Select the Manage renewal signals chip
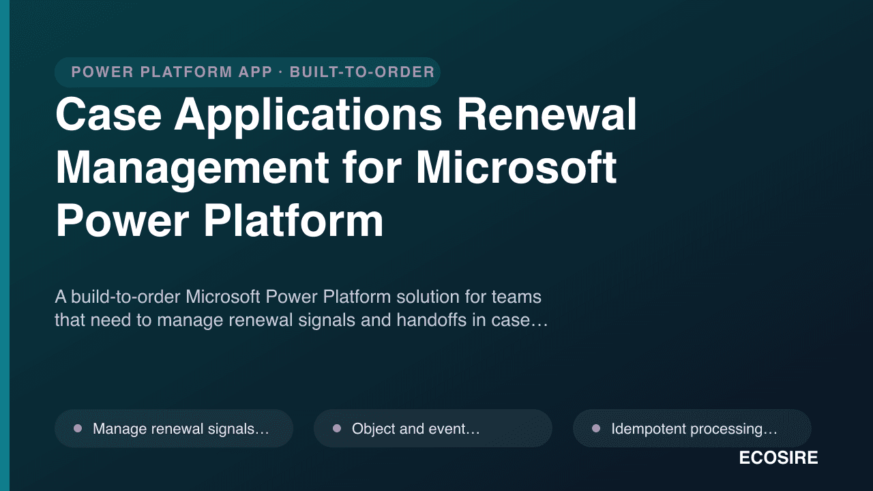 (x=174, y=428)
